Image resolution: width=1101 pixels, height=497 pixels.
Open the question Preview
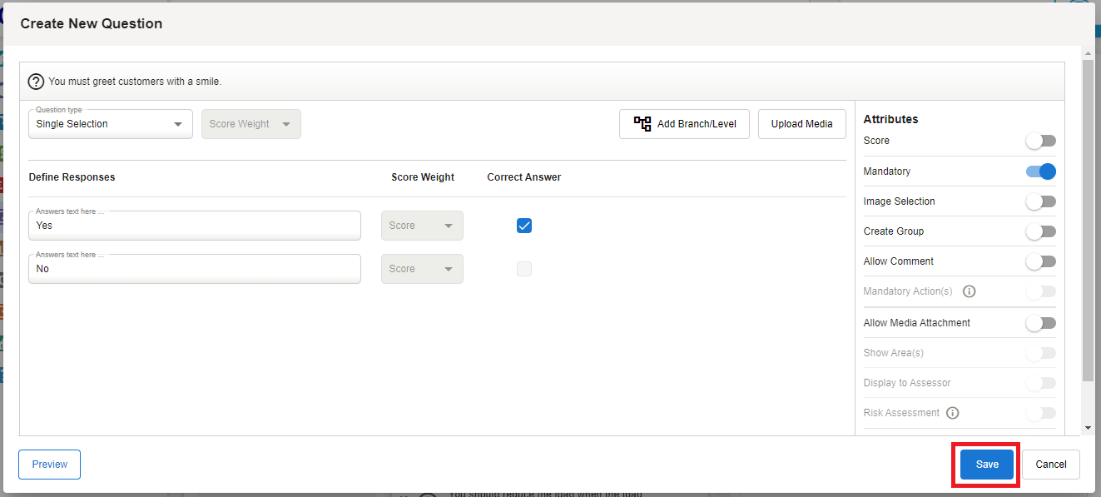[x=49, y=465]
